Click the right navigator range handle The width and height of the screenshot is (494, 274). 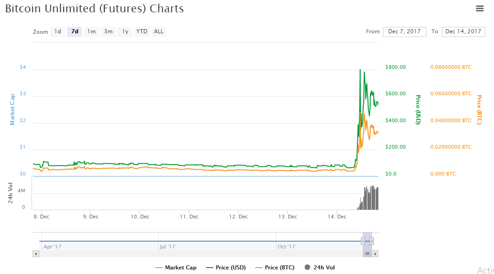click(x=372, y=241)
